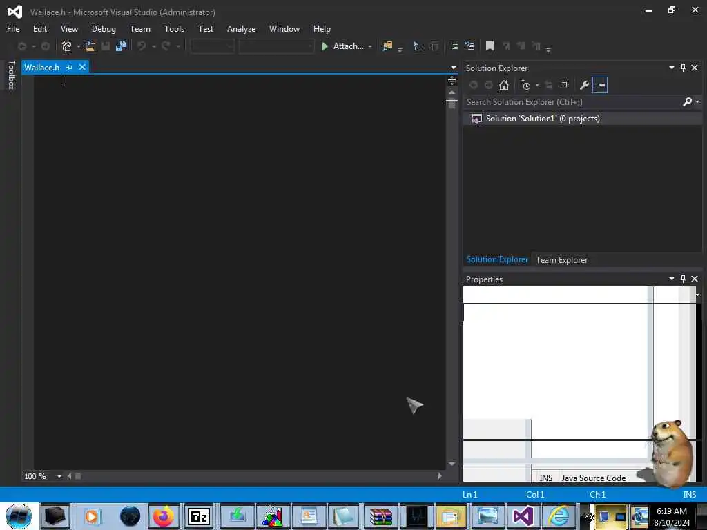This screenshot has width=707, height=530.
Task: Click the Pending Changes Filter icon
Action: pos(525,85)
